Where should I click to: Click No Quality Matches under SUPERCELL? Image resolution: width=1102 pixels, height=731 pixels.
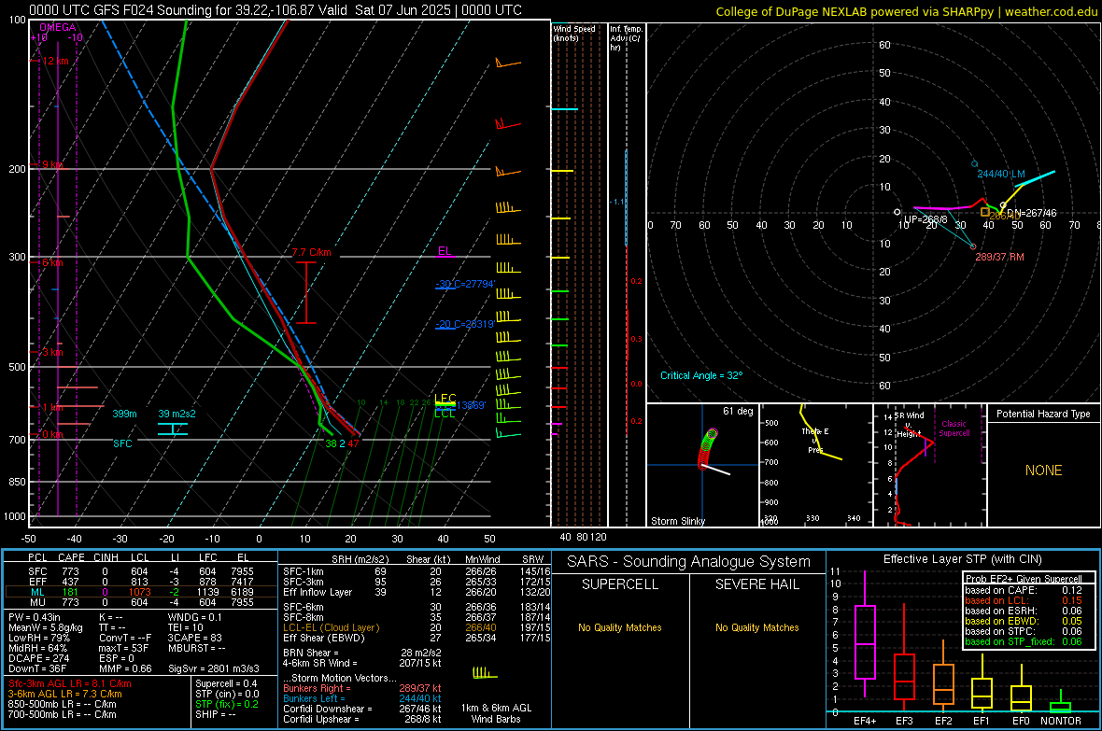[620, 627]
